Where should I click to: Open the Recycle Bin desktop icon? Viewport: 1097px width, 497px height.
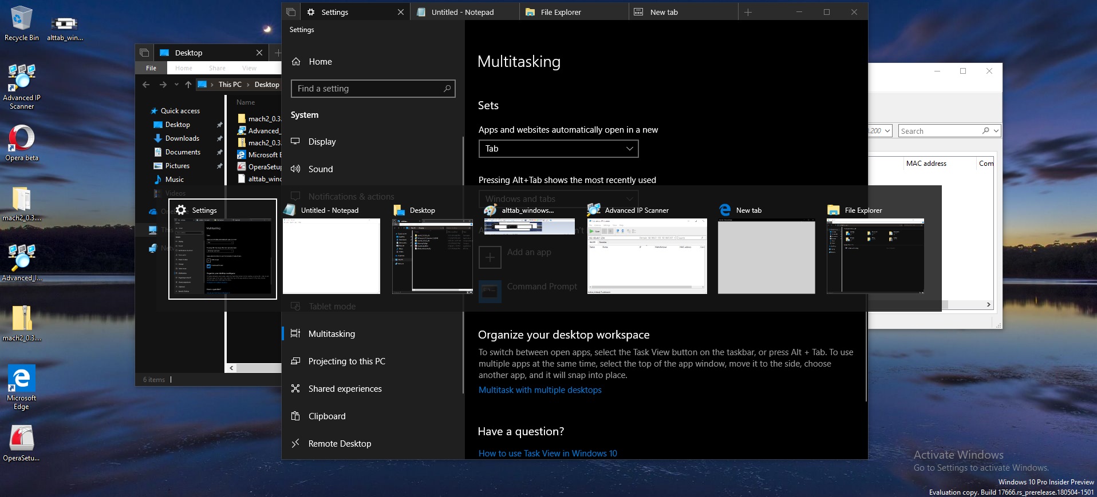21,23
